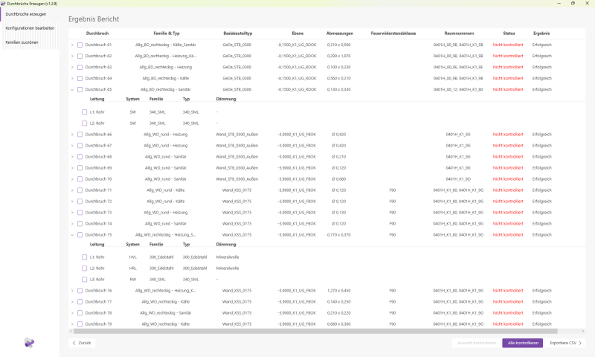The width and height of the screenshot is (595, 357).
Task: Tick the checkbox for Durchbruch 61
Action: 80,45
